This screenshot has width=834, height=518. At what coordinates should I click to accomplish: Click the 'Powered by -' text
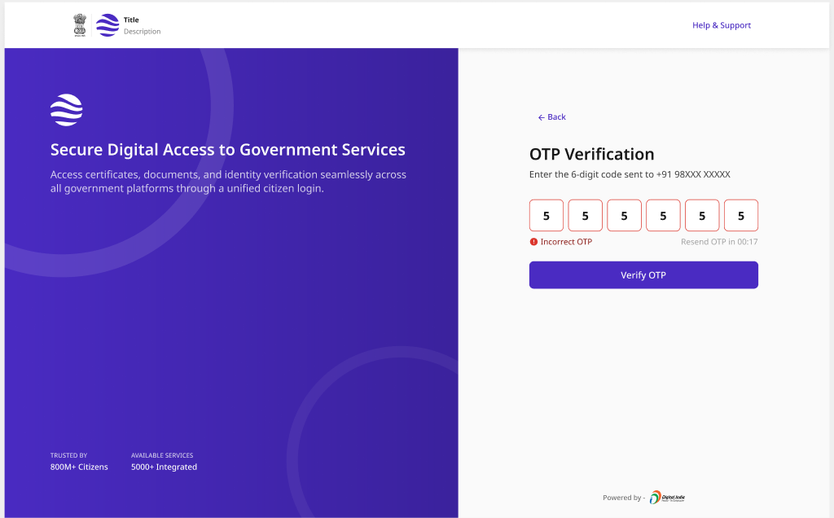click(623, 498)
